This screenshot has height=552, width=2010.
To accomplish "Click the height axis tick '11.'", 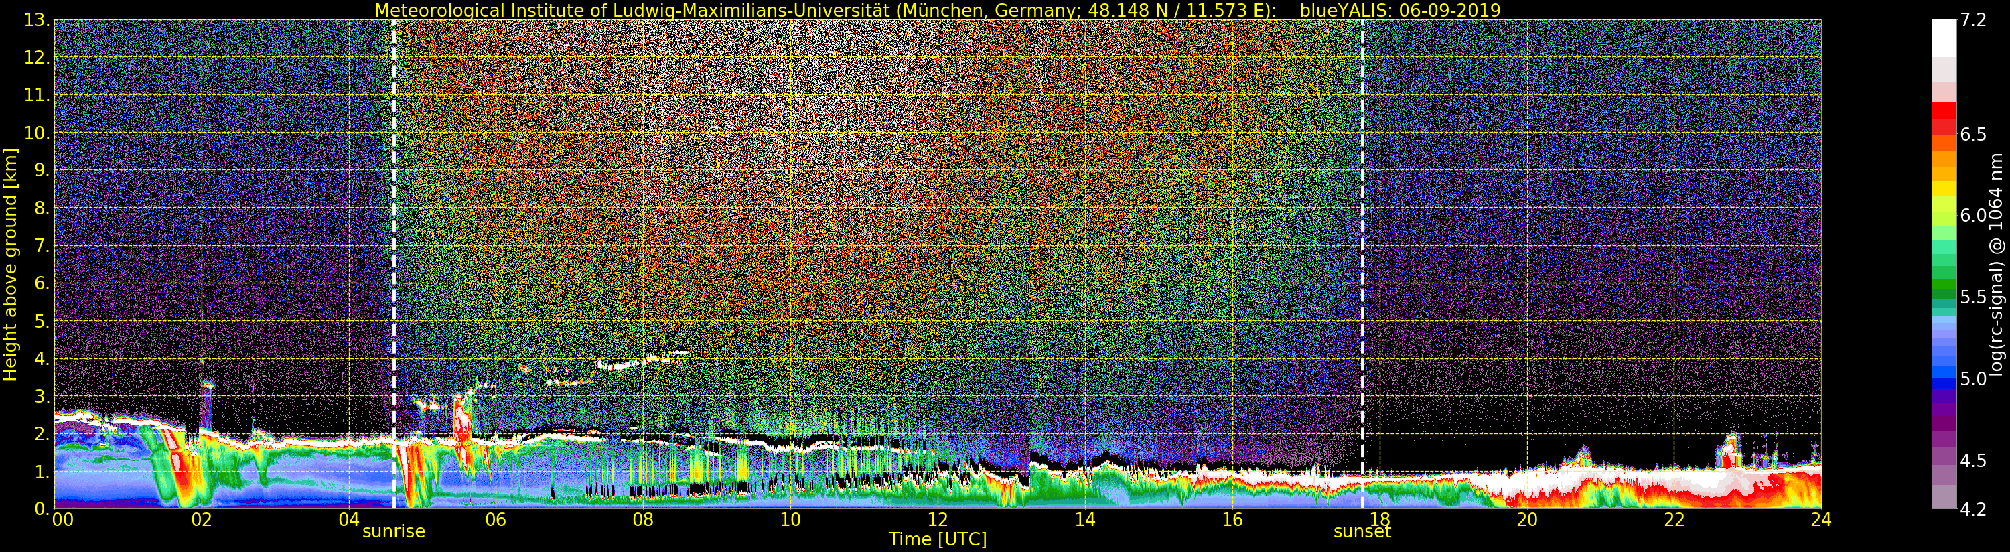I will coord(36,95).
